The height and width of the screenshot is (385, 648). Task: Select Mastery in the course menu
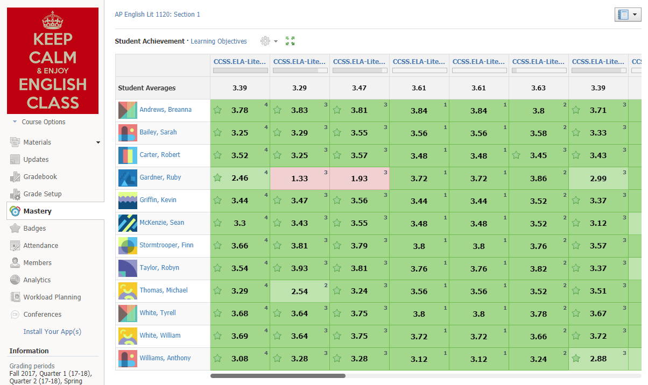[x=37, y=211]
